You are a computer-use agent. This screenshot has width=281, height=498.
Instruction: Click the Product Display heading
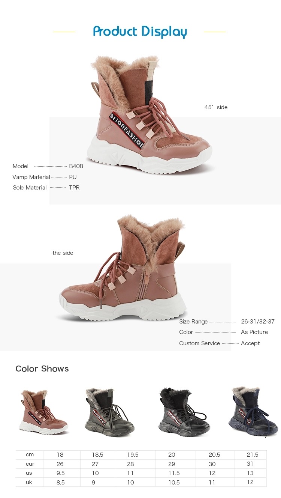click(140, 32)
